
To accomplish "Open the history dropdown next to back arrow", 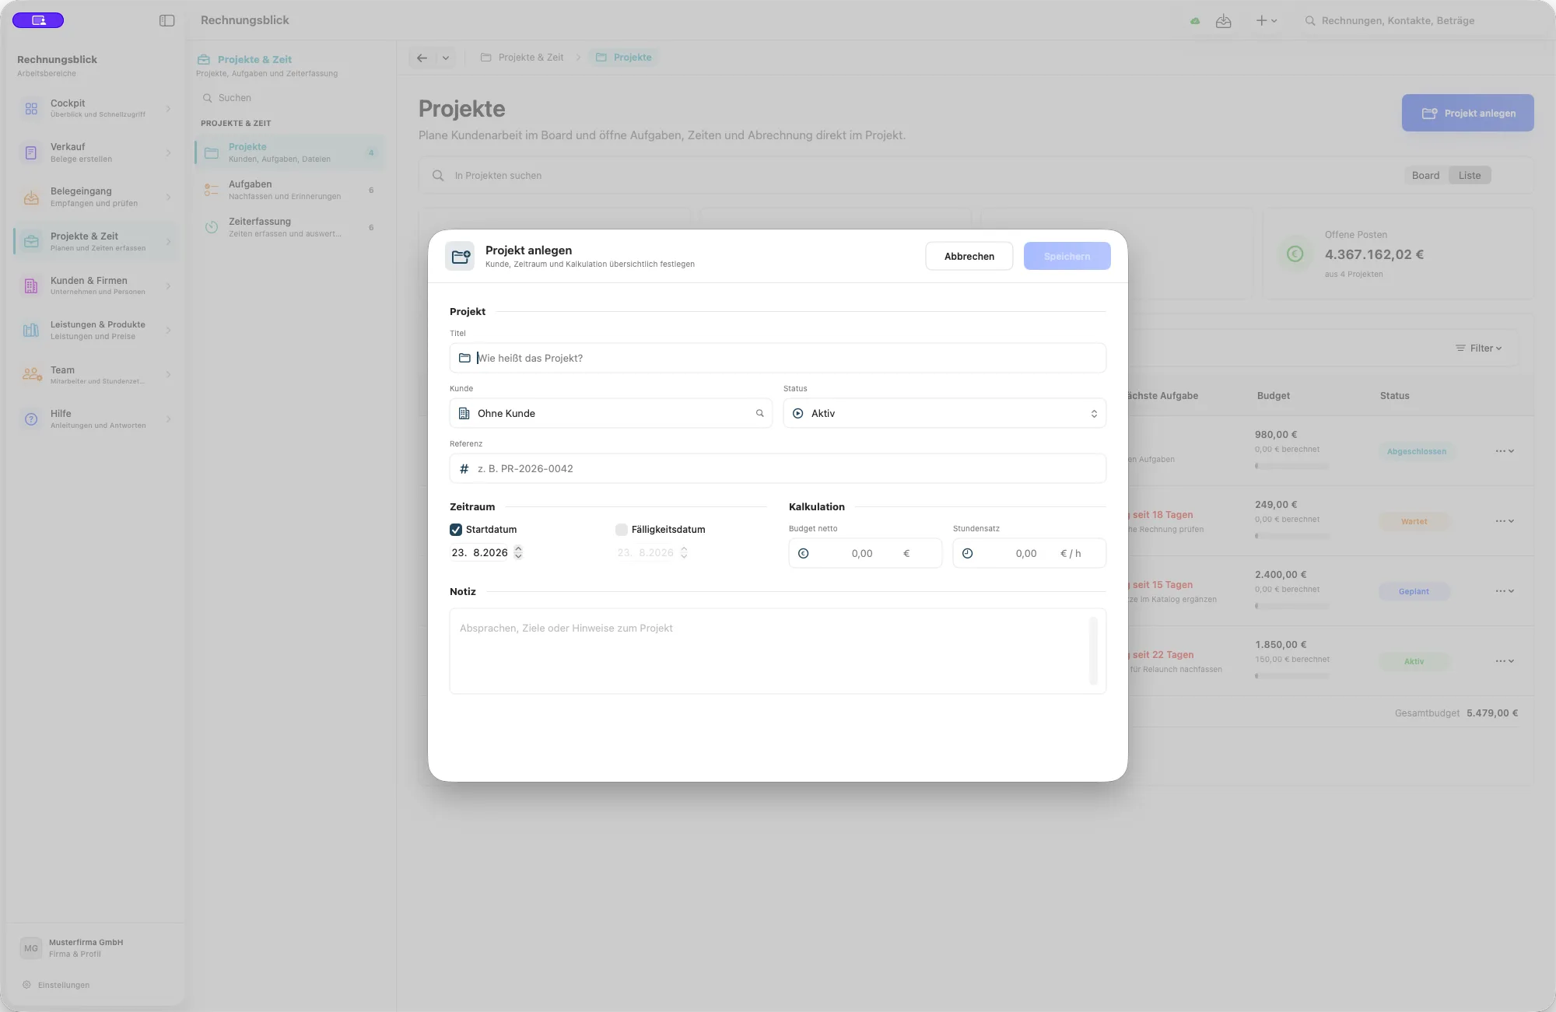I will tap(446, 58).
